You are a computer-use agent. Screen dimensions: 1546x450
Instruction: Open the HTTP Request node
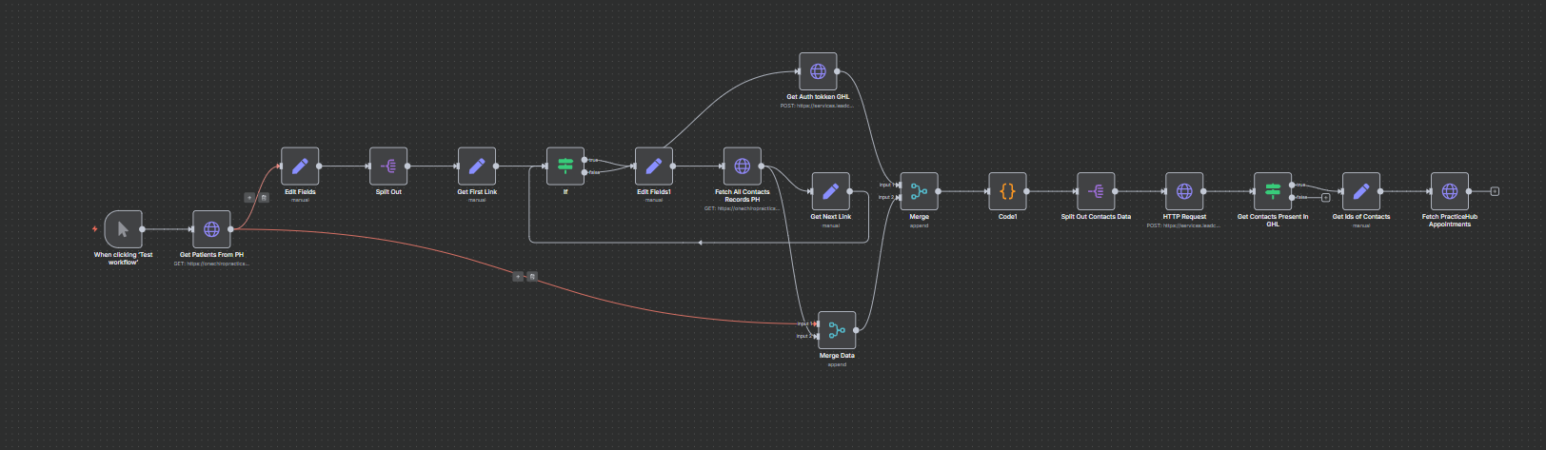tap(1184, 191)
